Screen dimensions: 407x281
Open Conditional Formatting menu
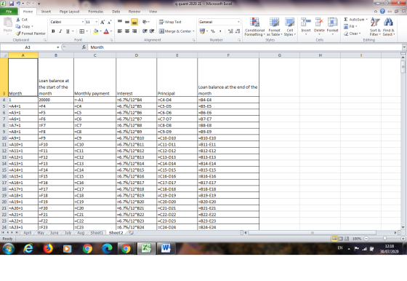click(254, 27)
